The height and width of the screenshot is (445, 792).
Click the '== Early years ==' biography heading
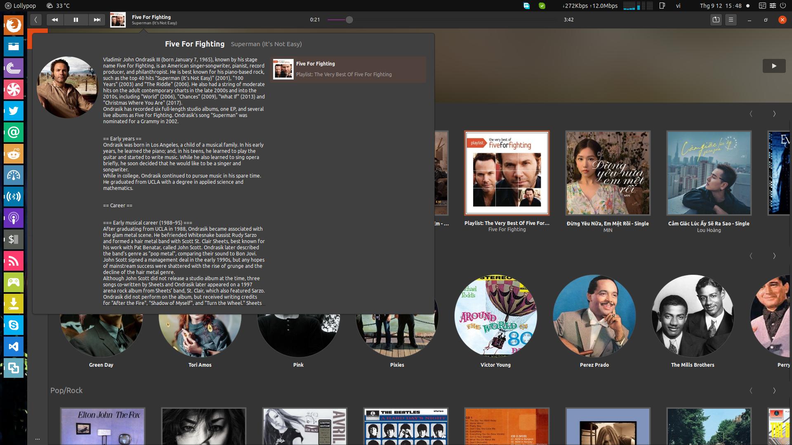click(x=122, y=139)
